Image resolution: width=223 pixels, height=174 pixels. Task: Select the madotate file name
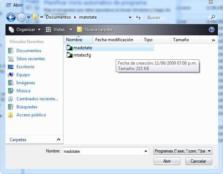[x=82, y=48]
